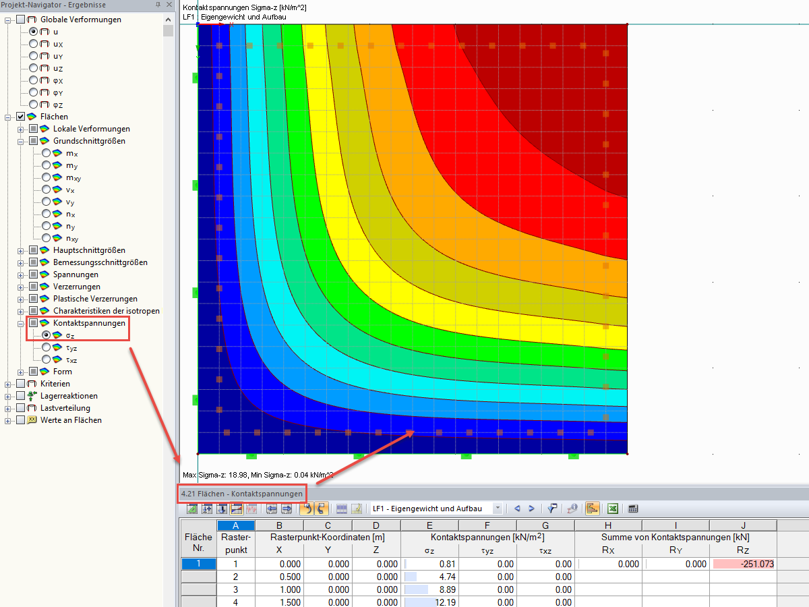Toggle the second highlighted orange hook icon
This screenshot has height=607, width=809.
321,509
